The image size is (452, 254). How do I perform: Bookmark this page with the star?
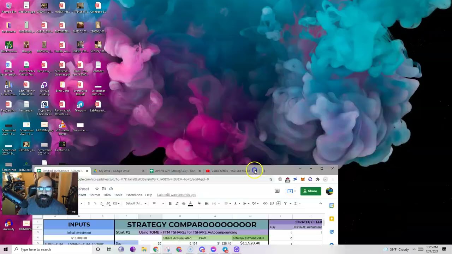pyautogui.click(x=270, y=179)
